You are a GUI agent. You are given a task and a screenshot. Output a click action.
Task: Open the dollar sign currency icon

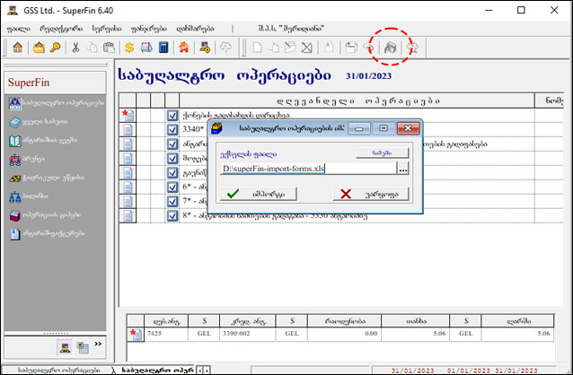point(129,48)
